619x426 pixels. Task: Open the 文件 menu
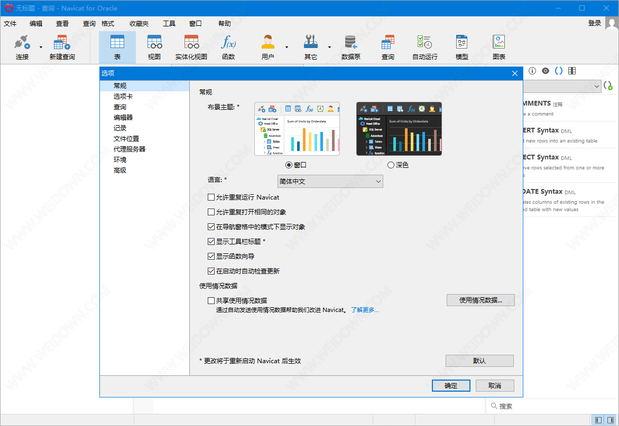[10, 24]
